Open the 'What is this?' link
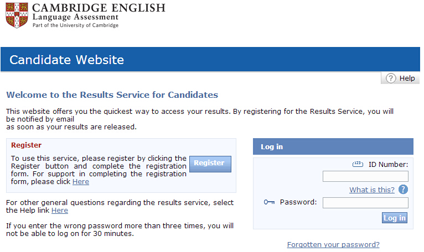424x252 pixels. 372,190
